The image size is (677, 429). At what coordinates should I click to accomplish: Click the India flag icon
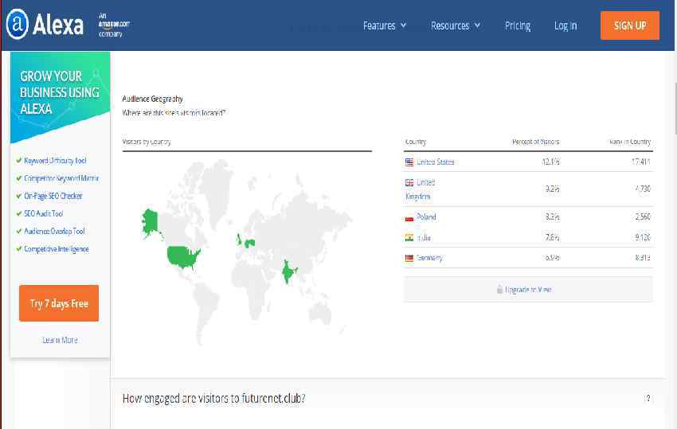click(x=409, y=238)
